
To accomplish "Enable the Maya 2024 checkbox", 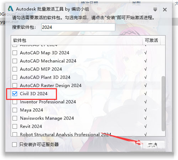I will pyautogui.click(x=15, y=110).
